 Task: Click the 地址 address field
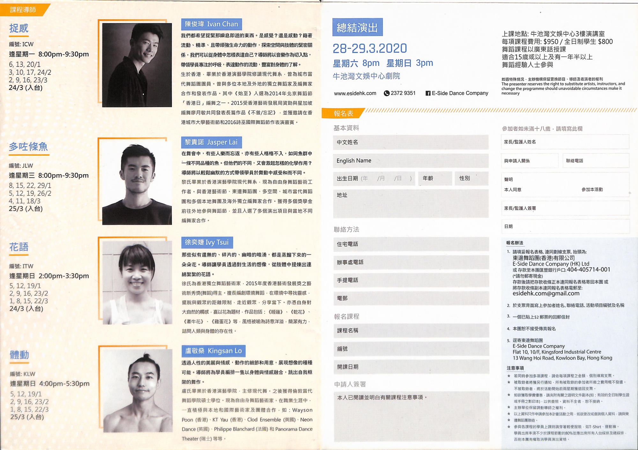[x=411, y=203]
